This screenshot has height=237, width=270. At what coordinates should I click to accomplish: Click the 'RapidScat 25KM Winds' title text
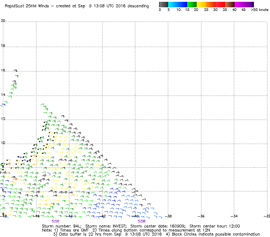(27, 6)
